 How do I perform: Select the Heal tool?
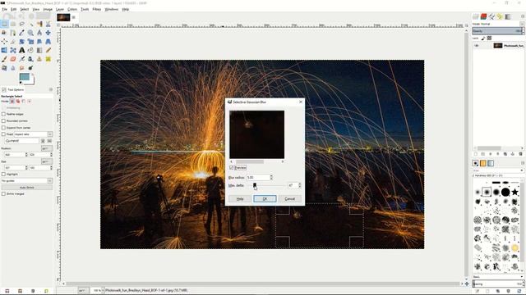coord(48,59)
